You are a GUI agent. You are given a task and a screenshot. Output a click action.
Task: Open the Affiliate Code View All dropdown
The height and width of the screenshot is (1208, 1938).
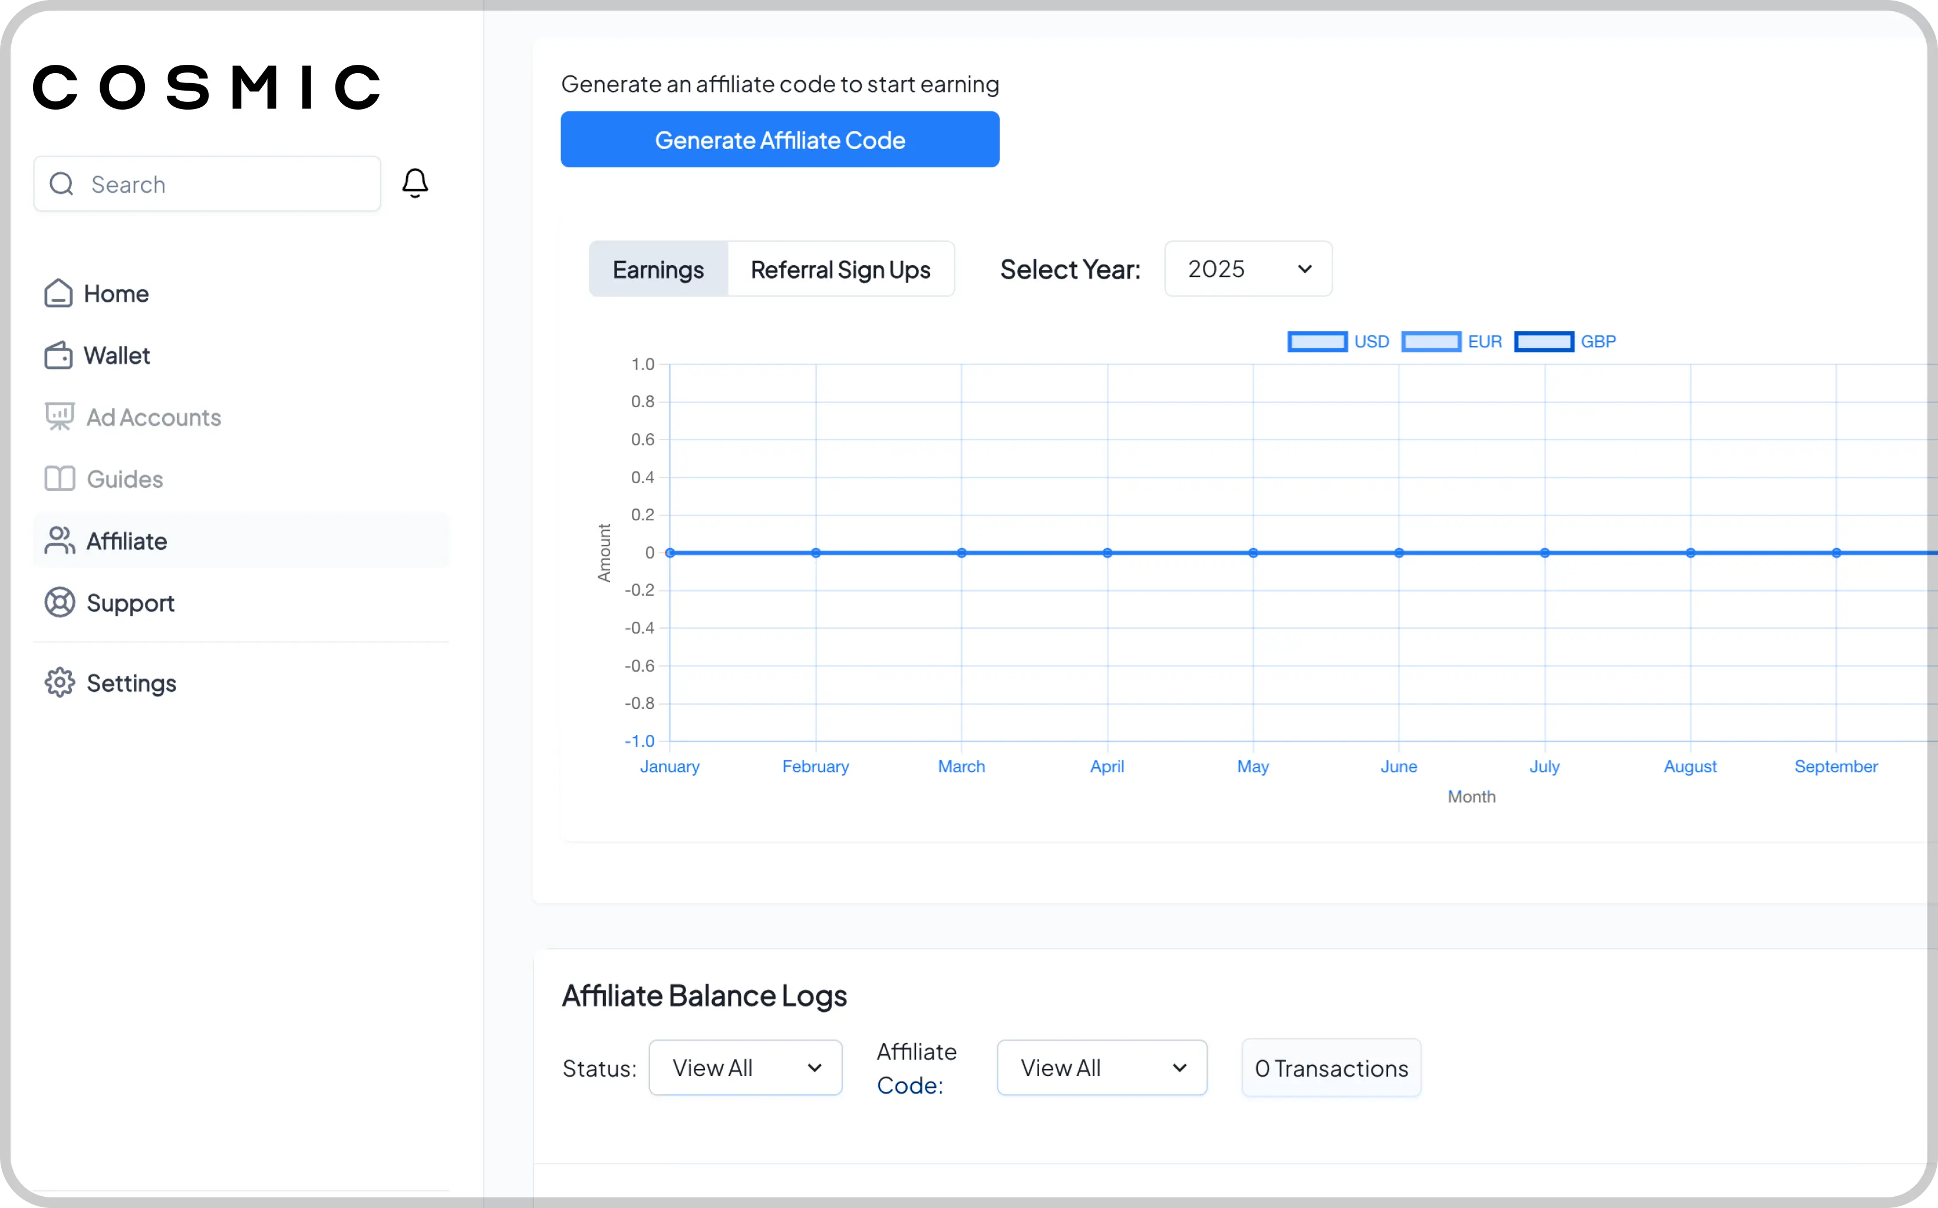(x=1102, y=1067)
